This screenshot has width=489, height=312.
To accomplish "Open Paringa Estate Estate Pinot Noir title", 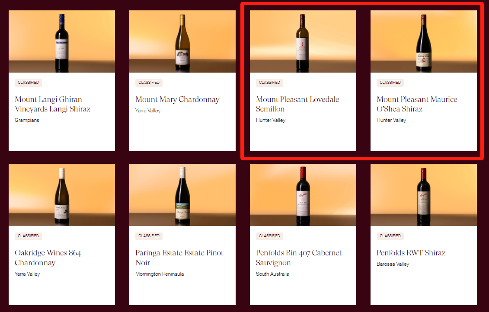I will 179,258.
